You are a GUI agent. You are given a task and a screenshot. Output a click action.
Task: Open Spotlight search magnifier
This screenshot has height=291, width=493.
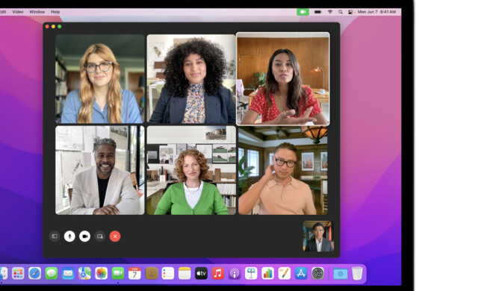[x=341, y=12]
